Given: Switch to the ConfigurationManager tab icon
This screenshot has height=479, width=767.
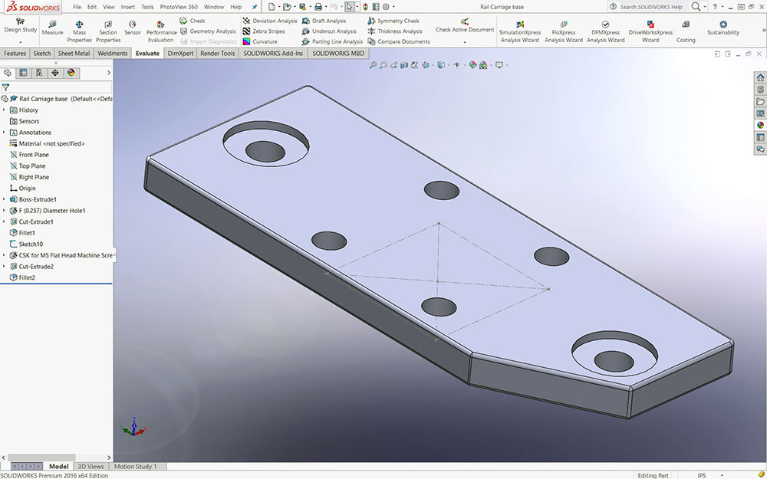Looking at the screenshot, I should pyautogui.click(x=39, y=73).
